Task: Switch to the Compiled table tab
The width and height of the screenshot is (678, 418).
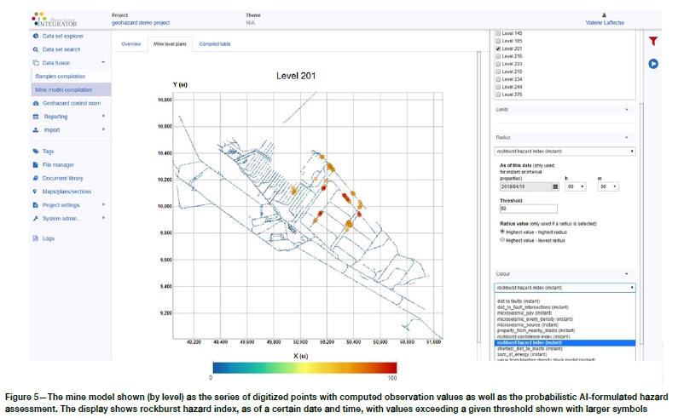Action: pyautogui.click(x=214, y=43)
